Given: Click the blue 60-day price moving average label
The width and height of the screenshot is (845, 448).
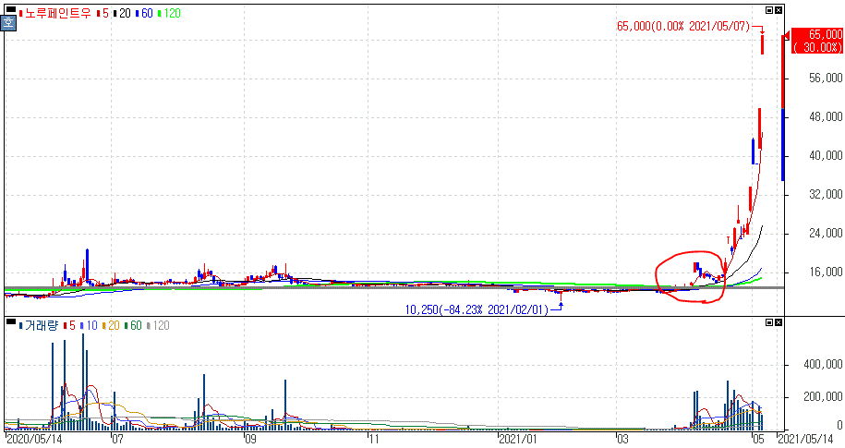Looking at the screenshot, I should tap(144, 14).
